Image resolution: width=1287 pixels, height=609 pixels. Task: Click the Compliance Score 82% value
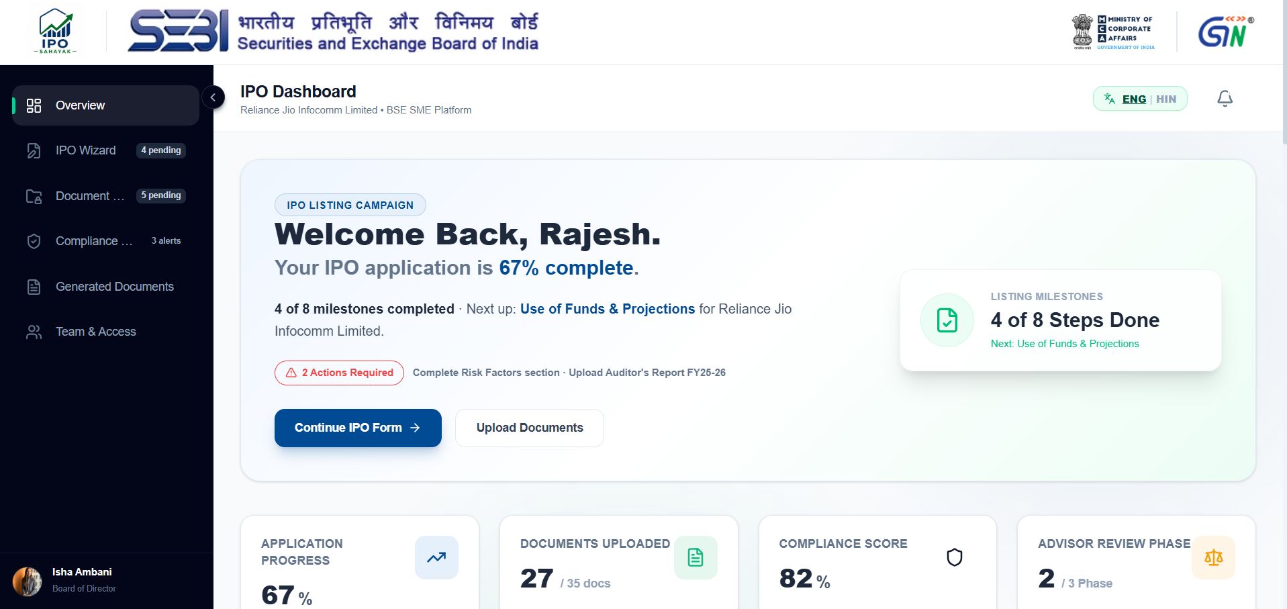pos(804,579)
